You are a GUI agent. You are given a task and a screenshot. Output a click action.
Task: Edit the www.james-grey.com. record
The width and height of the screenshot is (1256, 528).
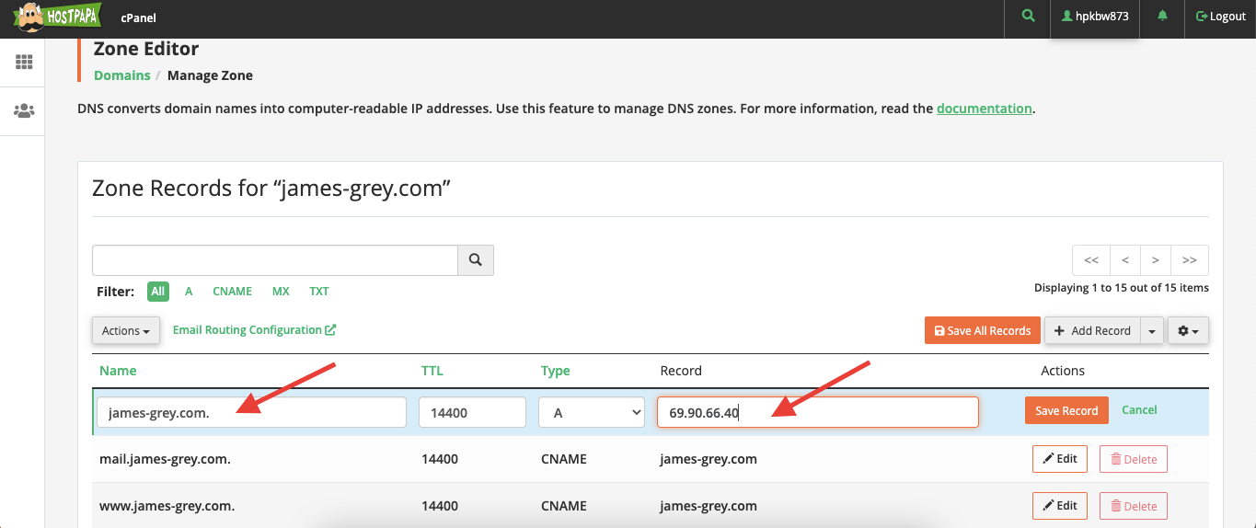(1060, 505)
